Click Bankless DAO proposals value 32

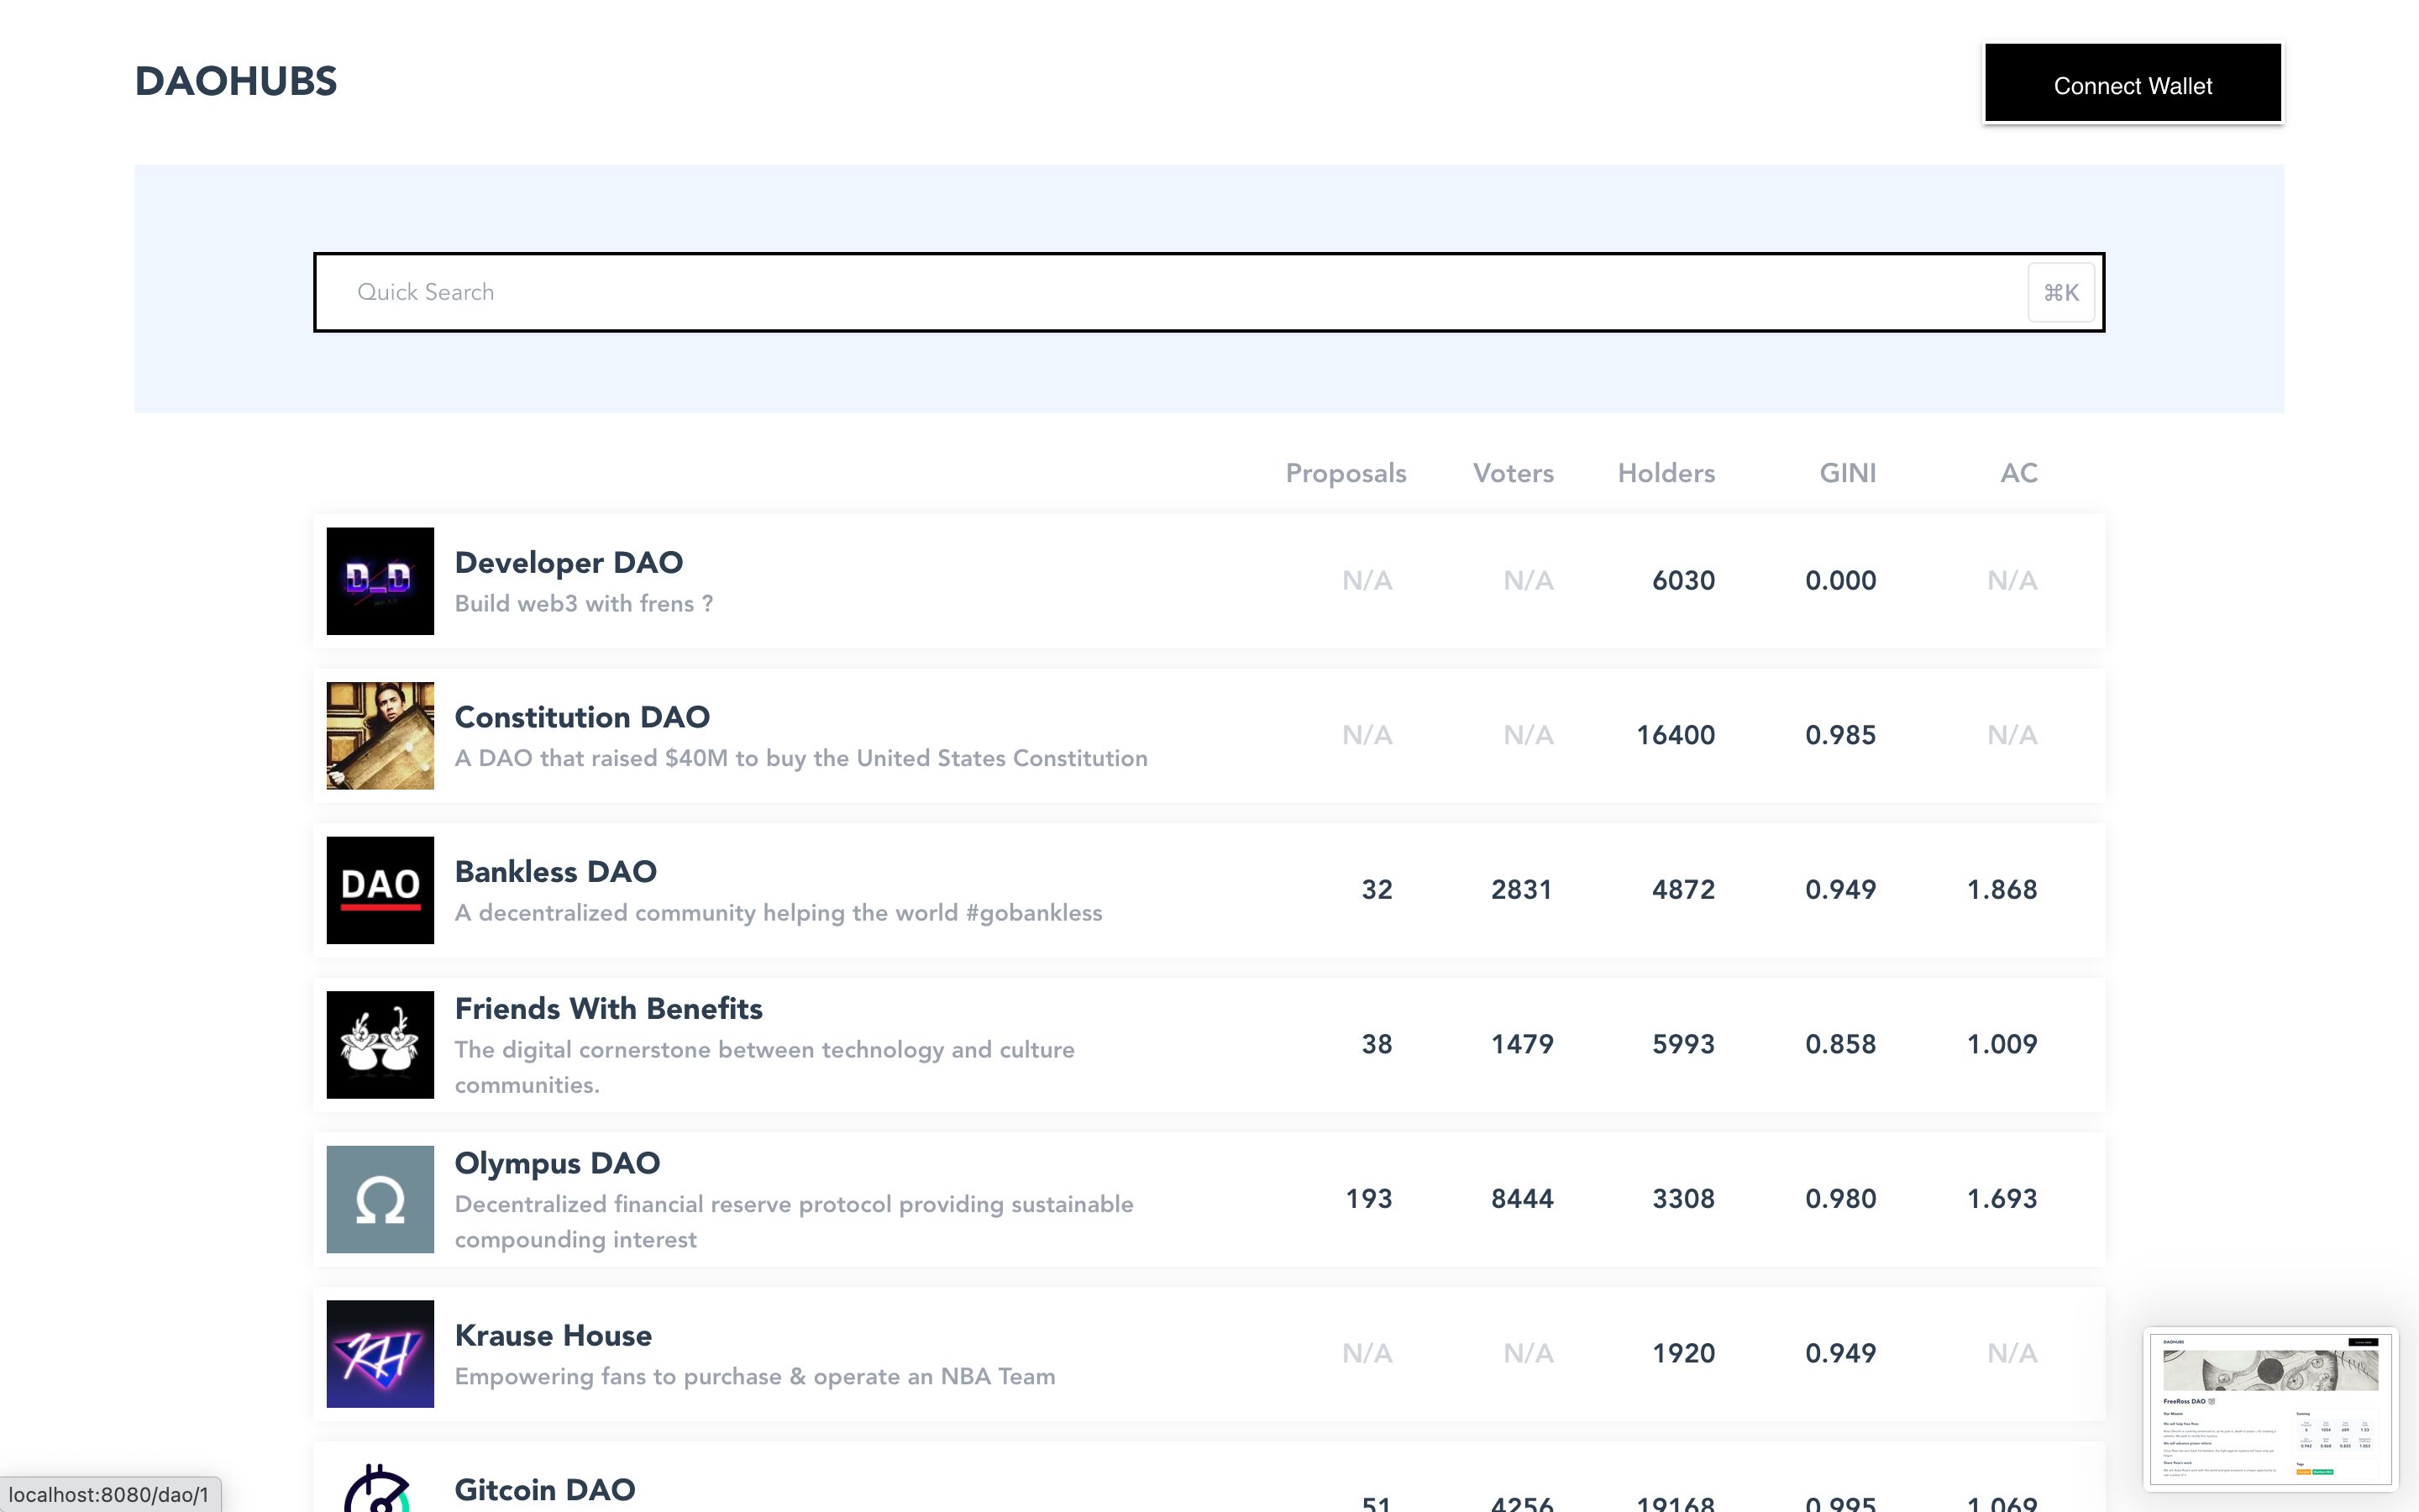tap(1377, 890)
